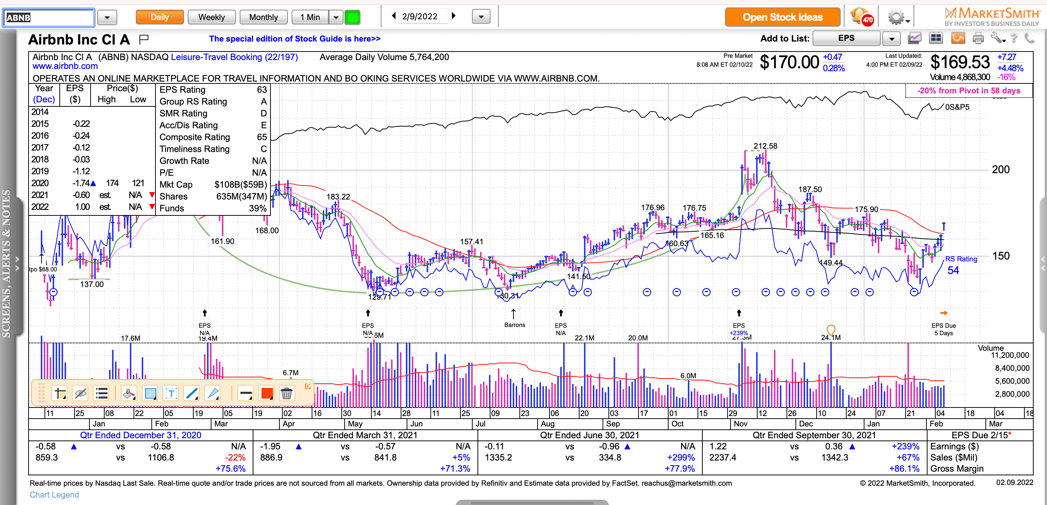
Task: Open the drawing list icon
Action: click(x=101, y=393)
